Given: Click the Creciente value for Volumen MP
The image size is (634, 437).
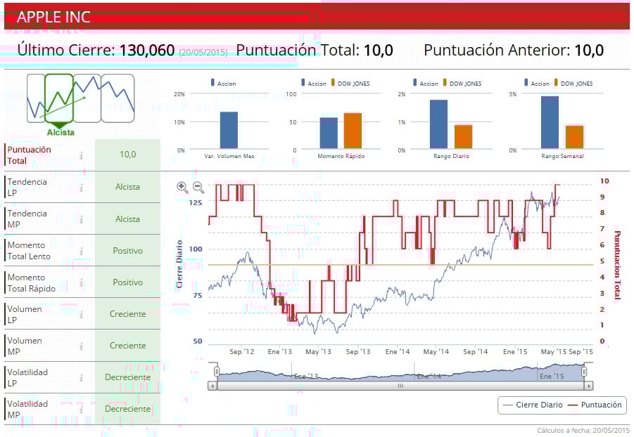Looking at the screenshot, I should (x=128, y=346).
